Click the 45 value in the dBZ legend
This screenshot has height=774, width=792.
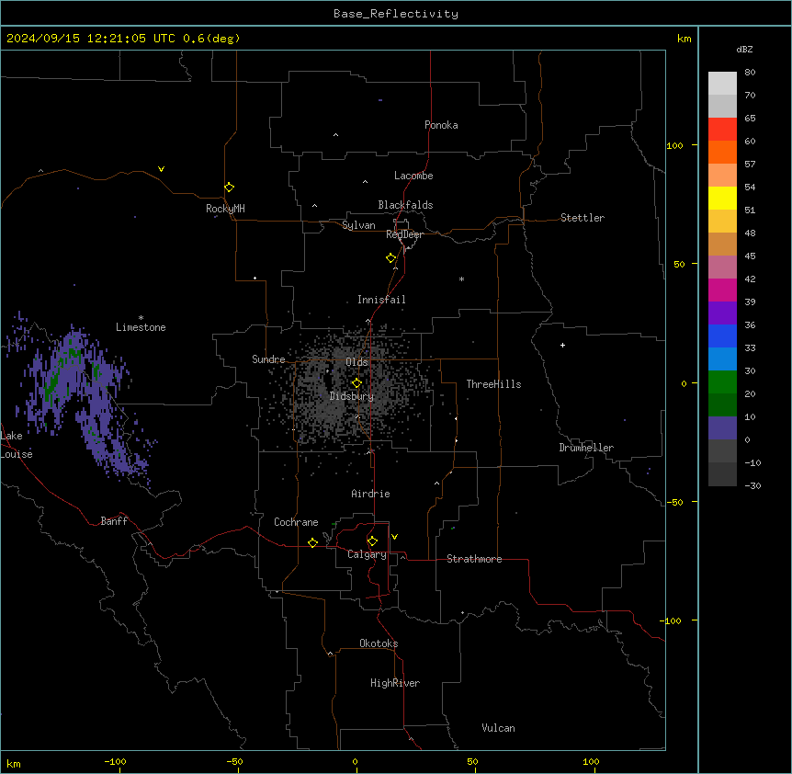[x=750, y=256]
